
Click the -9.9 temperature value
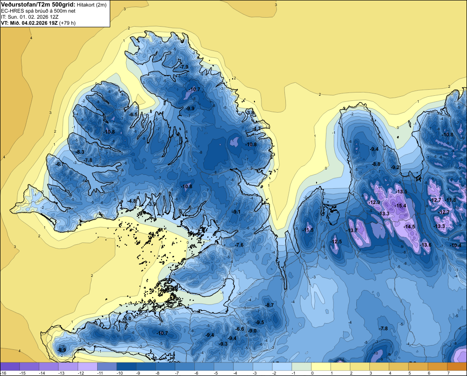click(x=190, y=108)
